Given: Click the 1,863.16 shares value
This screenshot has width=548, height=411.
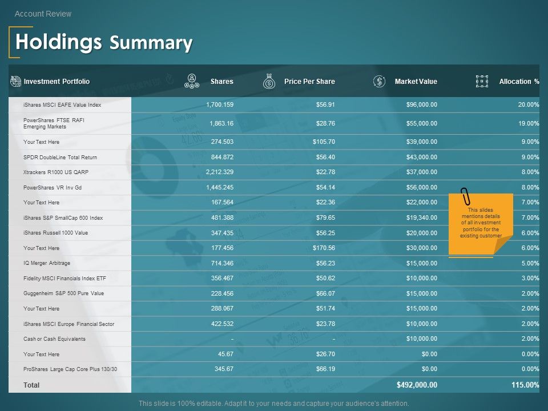Looking at the screenshot, I should pyautogui.click(x=221, y=123).
